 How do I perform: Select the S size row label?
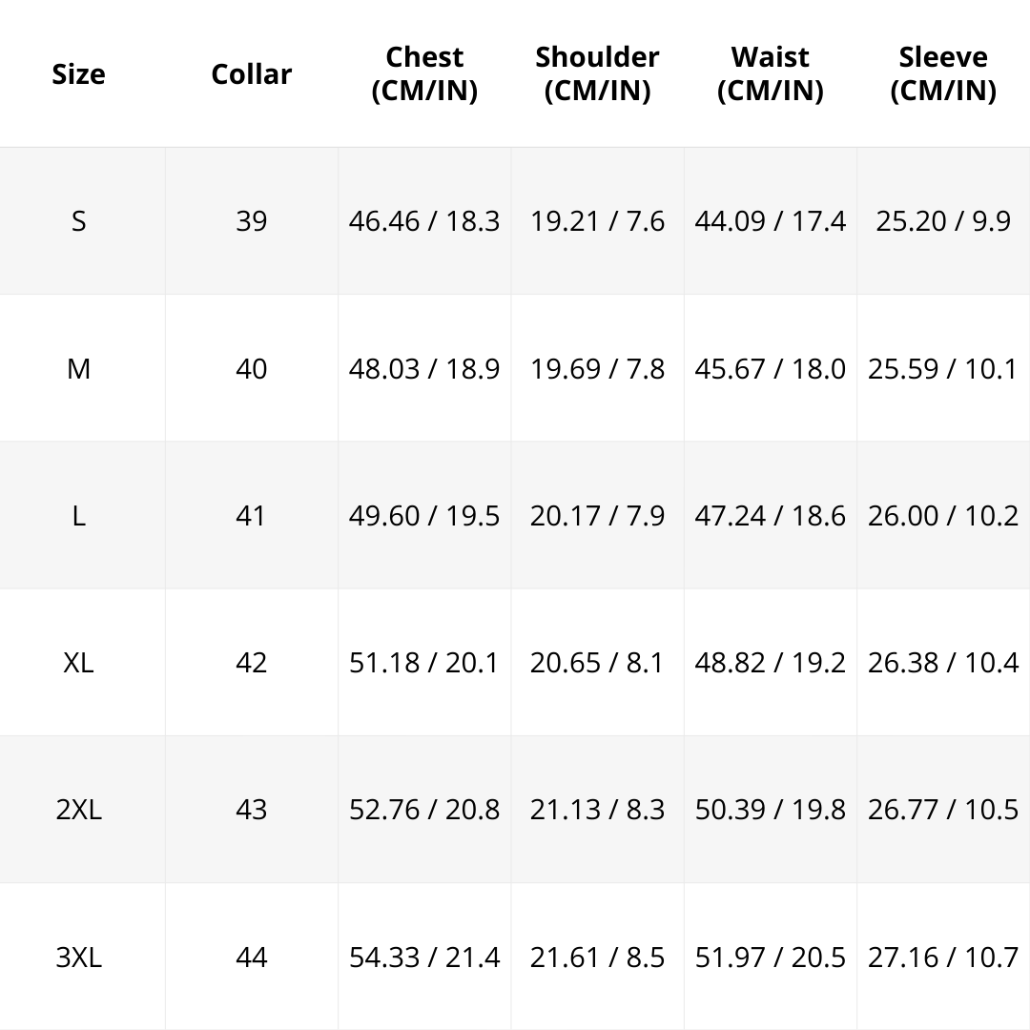tap(78, 221)
